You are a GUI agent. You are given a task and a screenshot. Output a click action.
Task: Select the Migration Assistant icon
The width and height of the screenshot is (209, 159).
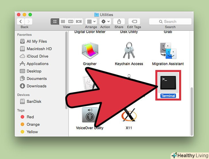click(168, 51)
